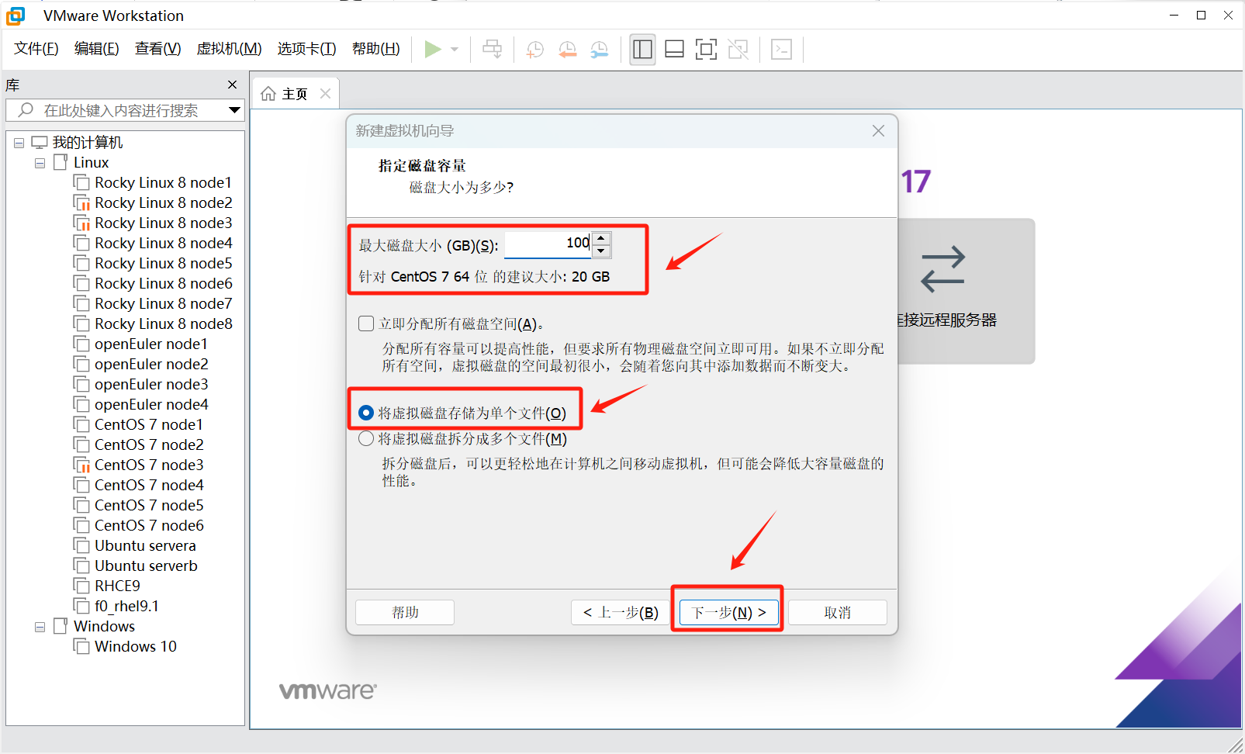Open the snapshot manager wrench icon
Viewport: 1245px width, 754px height.
pos(600,50)
